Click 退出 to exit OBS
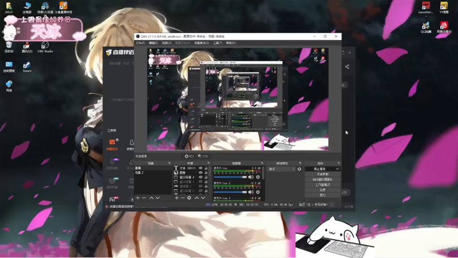This screenshot has height=258, width=458. pyautogui.click(x=322, y=195)
